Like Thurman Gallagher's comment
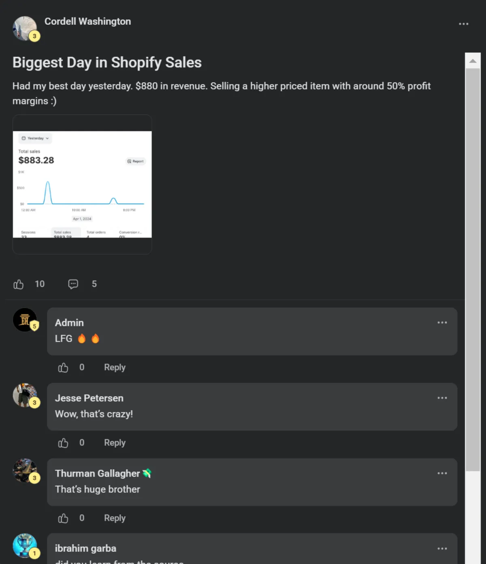Image resolution: width=486 pixels, height=564 pixels. pyautogui.click(x=63, y=518)
